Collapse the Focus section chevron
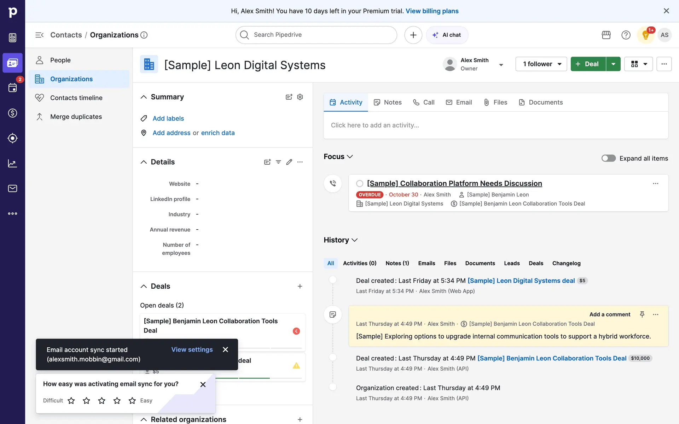Image resolution: width=679 pixels, height=424 pixels. [x=350, y=157]
